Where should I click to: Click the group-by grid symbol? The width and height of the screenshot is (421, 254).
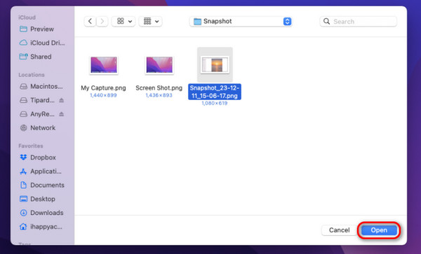(x=147, y=21)
